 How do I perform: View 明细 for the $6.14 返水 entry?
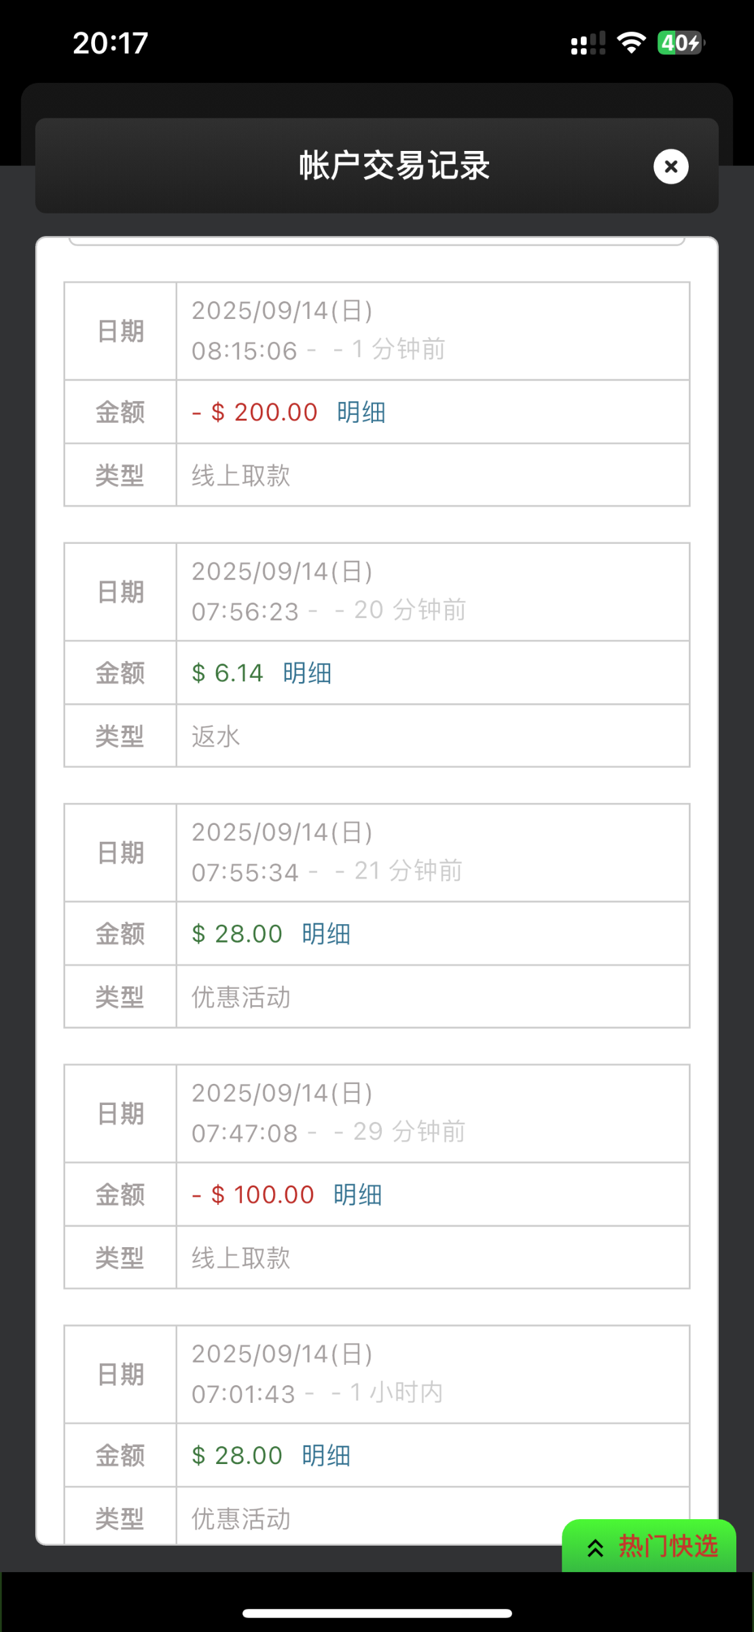point(307,673)
